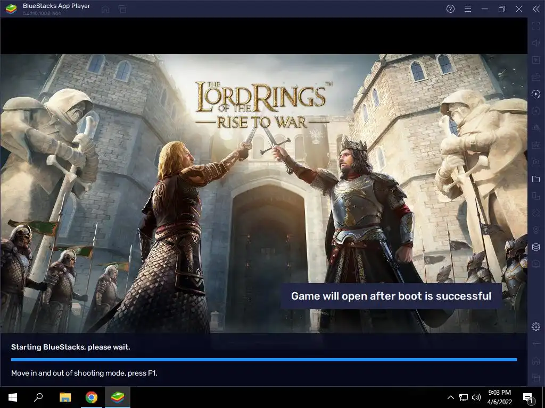Click the 'BlueStacks App Player' title text
The width and height of the screenshot is (545, 408).
[x=56, y=6]
